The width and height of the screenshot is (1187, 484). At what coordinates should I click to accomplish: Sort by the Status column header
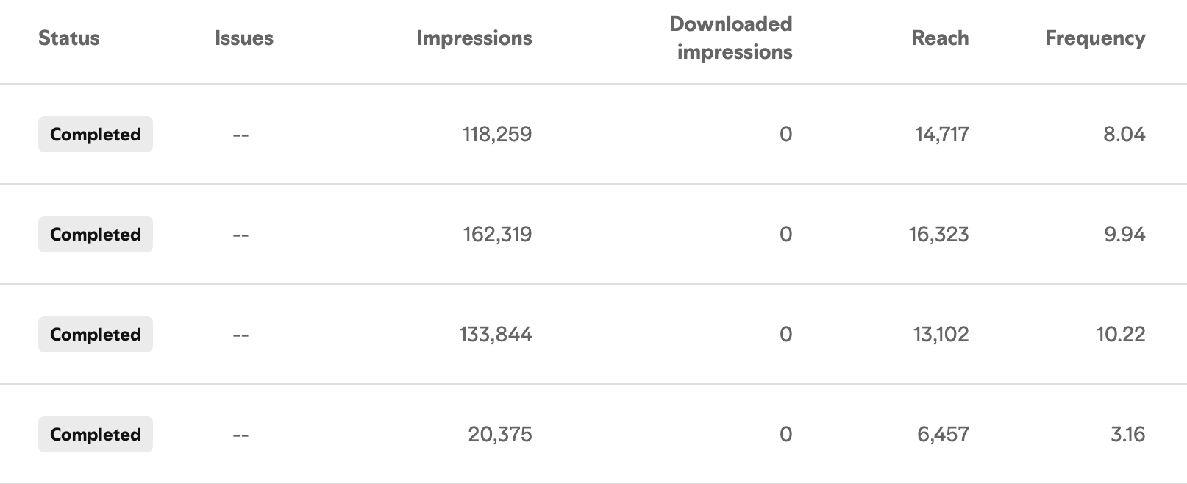point(68,38)
